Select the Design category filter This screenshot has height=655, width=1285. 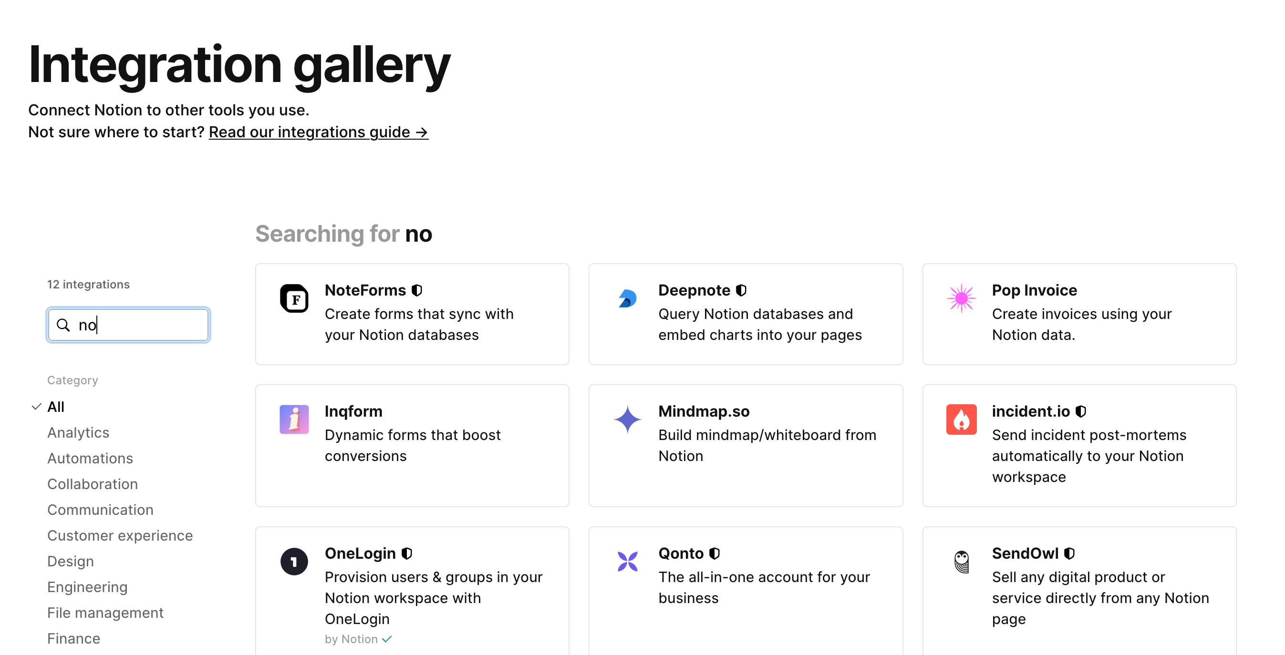tap(70, 561)
